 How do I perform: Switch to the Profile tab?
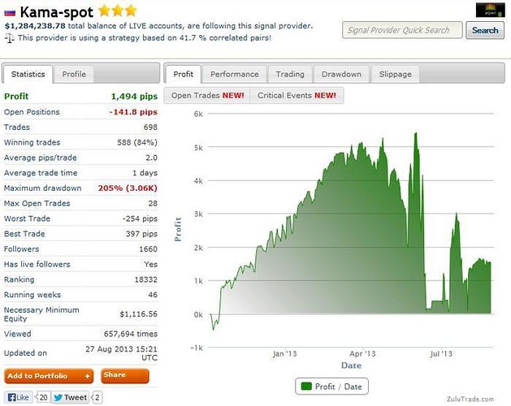pos(74,74)
